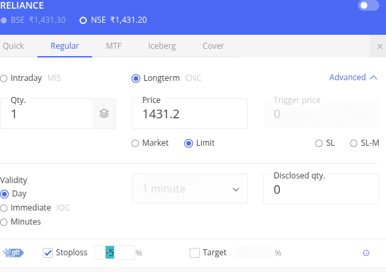Enable the Target checkbox
The width and height of the screenshot is (386, 272).
(194, 253)
